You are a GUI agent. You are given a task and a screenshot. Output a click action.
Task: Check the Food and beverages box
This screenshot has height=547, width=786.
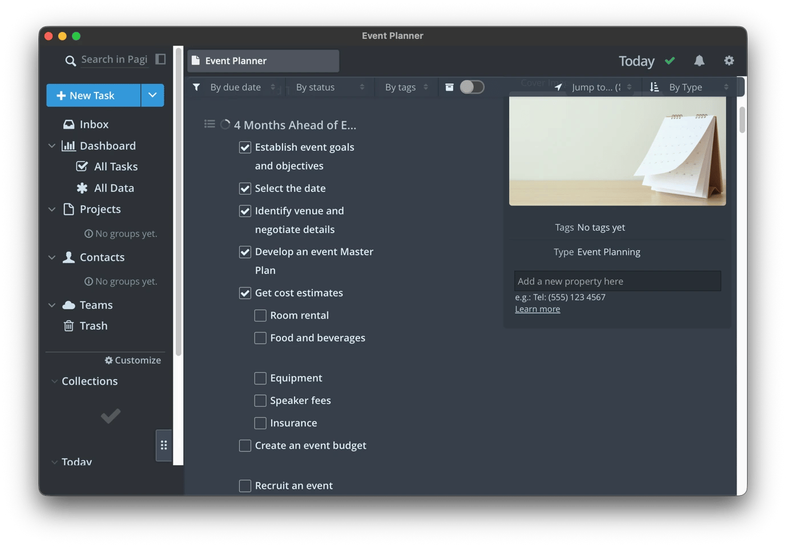pos(260,338)
